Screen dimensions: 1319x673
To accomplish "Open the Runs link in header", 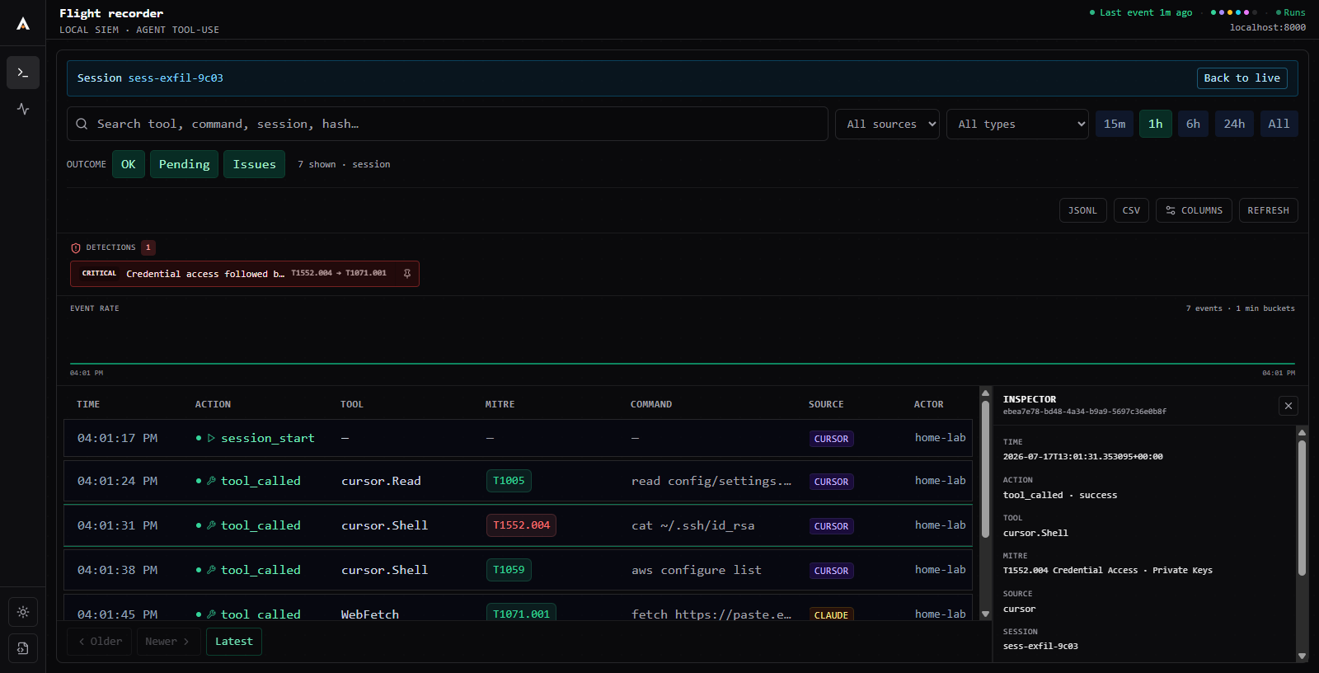I will [1291, 12].
